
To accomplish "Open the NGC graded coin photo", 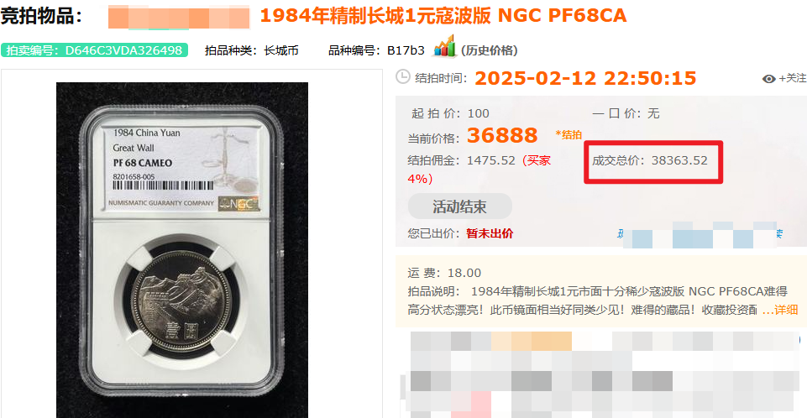I will (182, 250).
